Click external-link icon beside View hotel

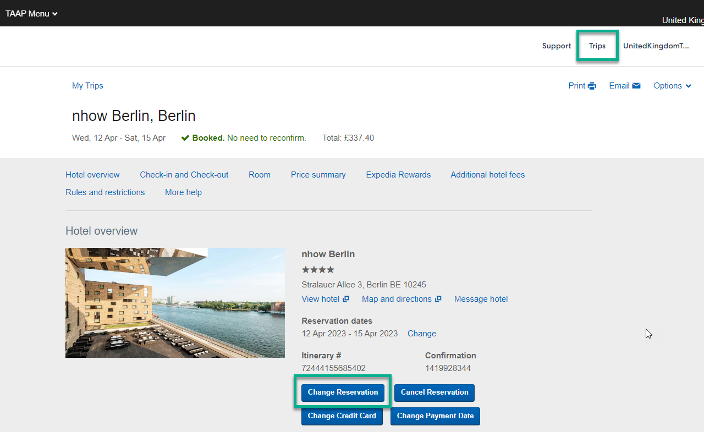346,299
